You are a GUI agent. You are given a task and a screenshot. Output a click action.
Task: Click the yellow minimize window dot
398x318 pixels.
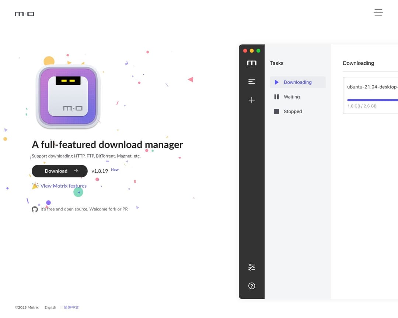pos(252,51)
